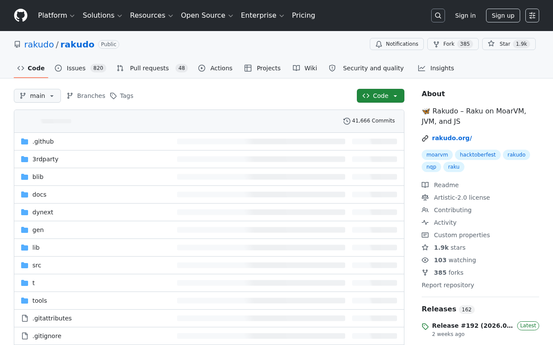The height and width of the screenshot is (345, 553).
Task: Click the .gitignore file icon
Action: click(25, 336)
